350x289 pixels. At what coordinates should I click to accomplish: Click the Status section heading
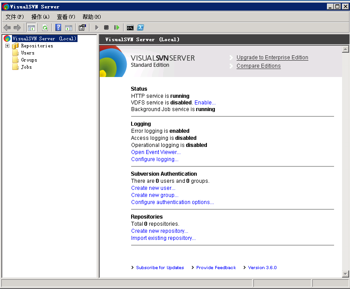pos(139,89)
